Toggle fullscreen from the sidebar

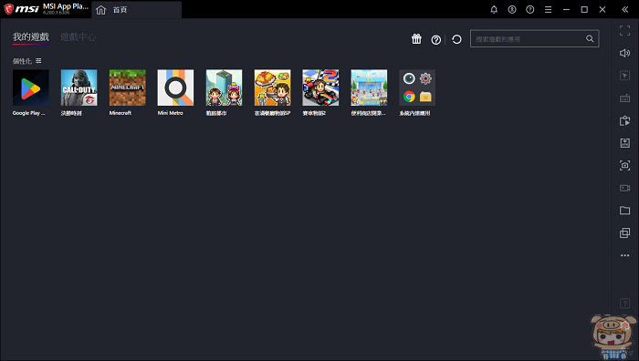click(624, 30)
